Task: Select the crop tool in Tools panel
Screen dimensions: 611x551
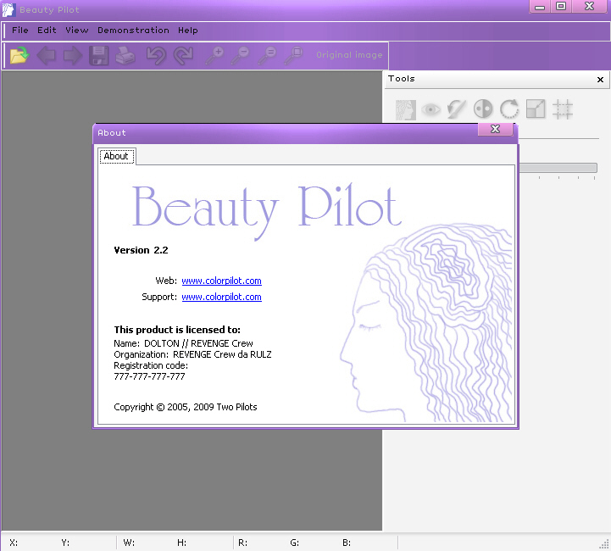Action: [x=563, y=109]
